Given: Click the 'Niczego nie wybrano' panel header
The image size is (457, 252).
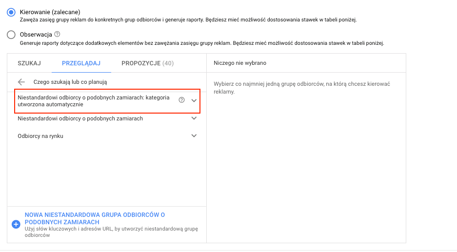Looking at the screenshot, I should click(x=240, y=63).
